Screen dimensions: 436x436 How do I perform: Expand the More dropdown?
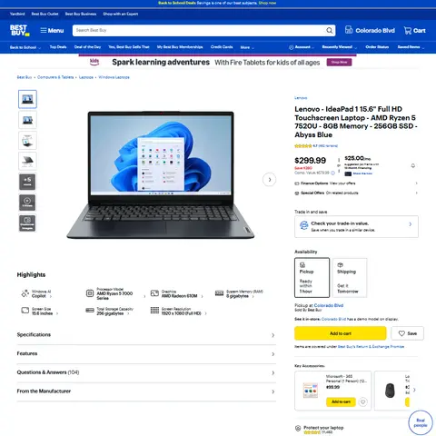coord(247,47)
